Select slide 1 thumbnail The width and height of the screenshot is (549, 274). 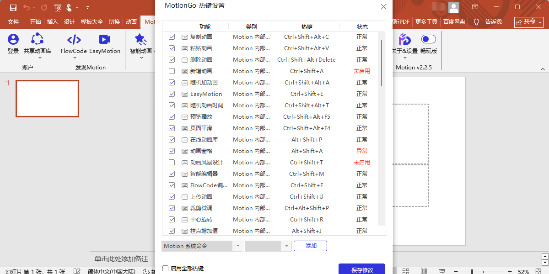(47, 99)
